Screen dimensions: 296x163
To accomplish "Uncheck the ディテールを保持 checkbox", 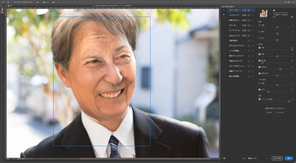I will 260,99.
